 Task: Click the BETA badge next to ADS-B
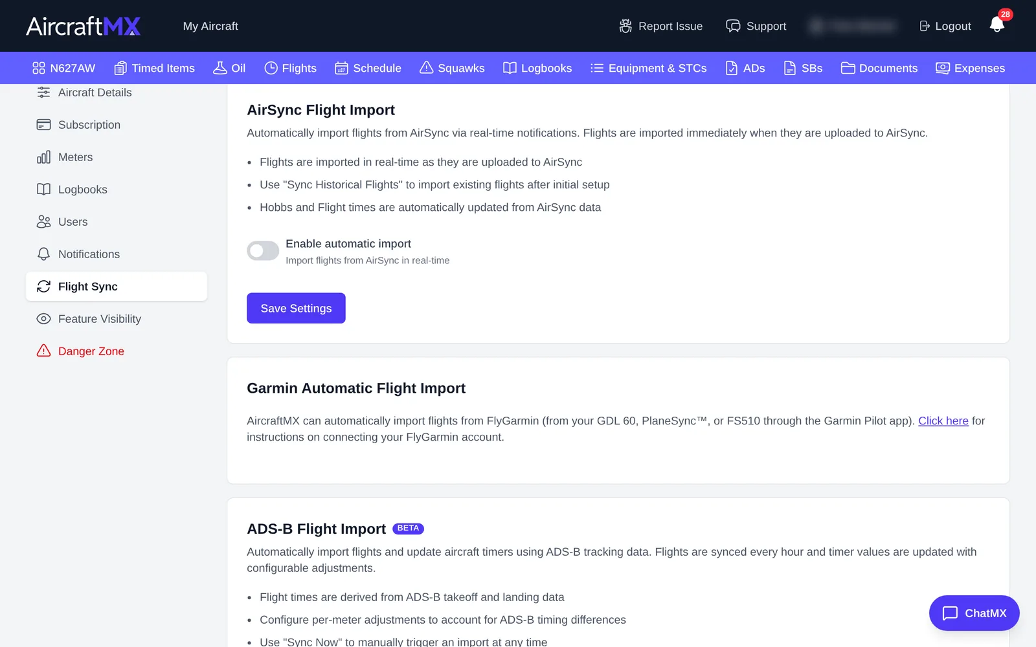pos(408,529)
